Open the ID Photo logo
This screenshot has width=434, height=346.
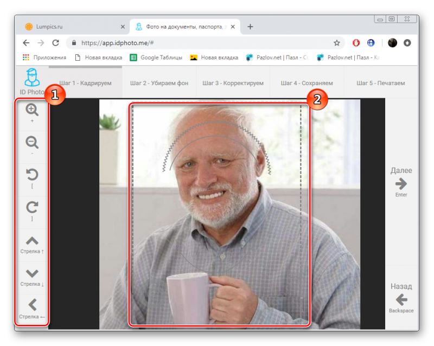[x=32, y=82]
